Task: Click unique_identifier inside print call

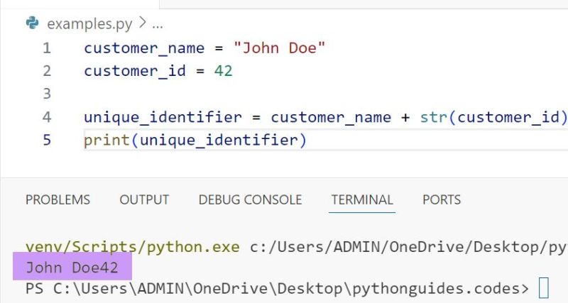Action: click(219, 141)
